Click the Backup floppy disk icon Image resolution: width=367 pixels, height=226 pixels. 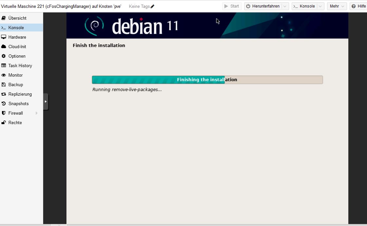4,85
